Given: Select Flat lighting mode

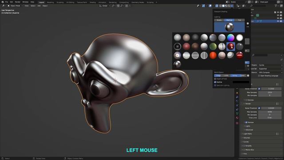Looking at the screenshot, I should point(240,20).
